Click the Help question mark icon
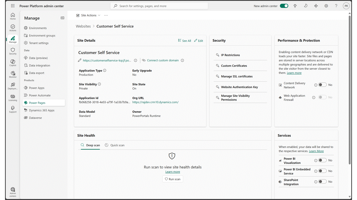 [x=336, y=6]
